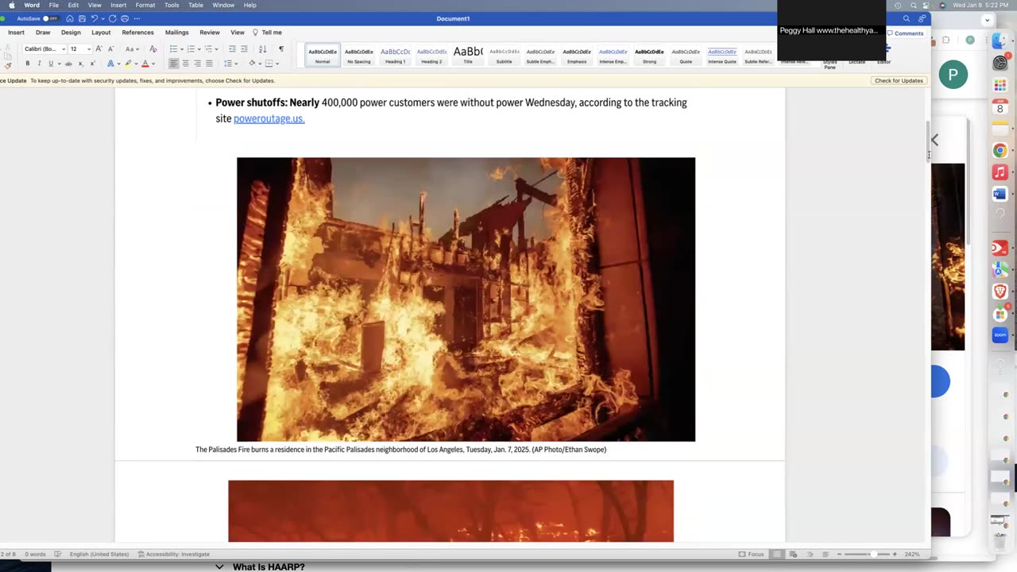1017x572 pixels.
Task: Toggle show paragraph marks
Action: pyautogui.click(x=280, y=49)
